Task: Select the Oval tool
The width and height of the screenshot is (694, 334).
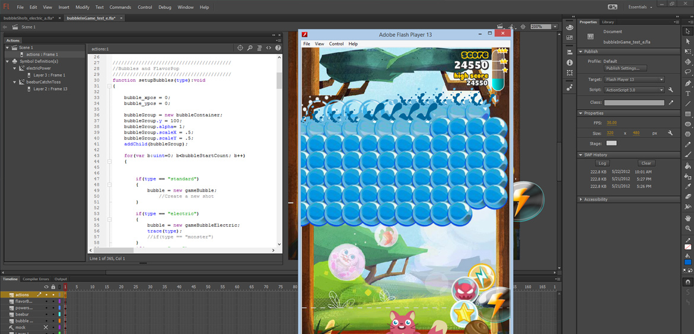Action: pyautogui.click(x=687, y=124)
